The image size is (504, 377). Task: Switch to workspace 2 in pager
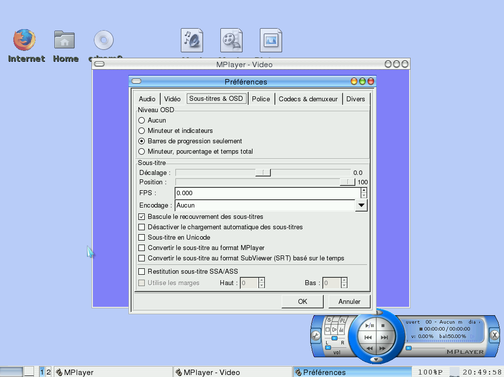48,372
